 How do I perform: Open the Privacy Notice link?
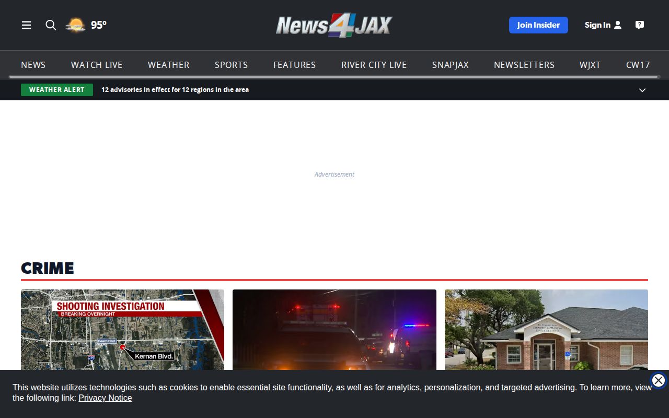point(105,398)
